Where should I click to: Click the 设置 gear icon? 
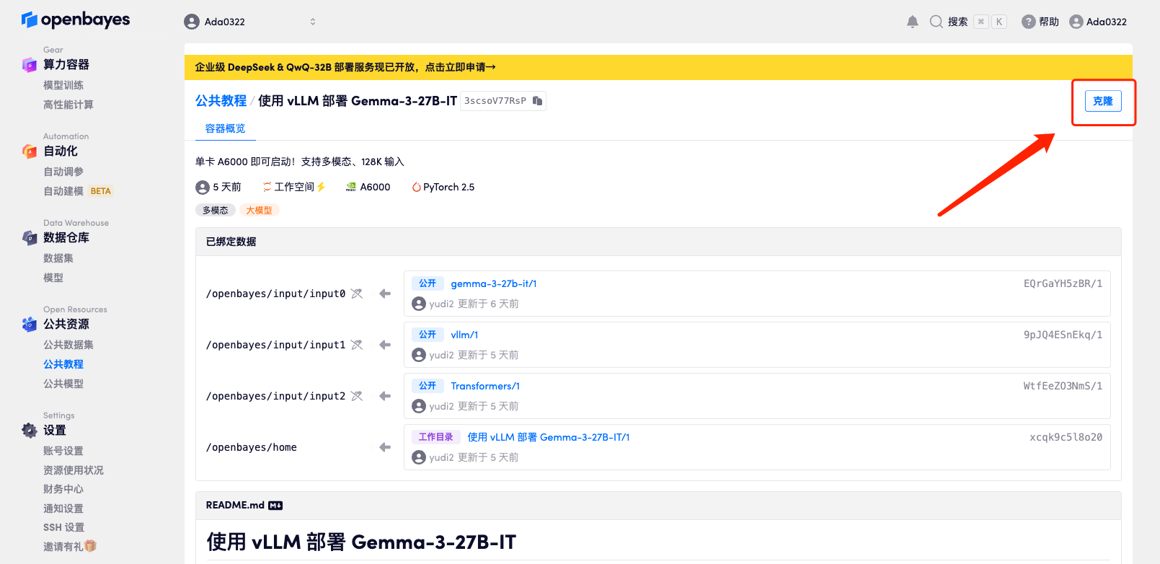pos(30,431)
